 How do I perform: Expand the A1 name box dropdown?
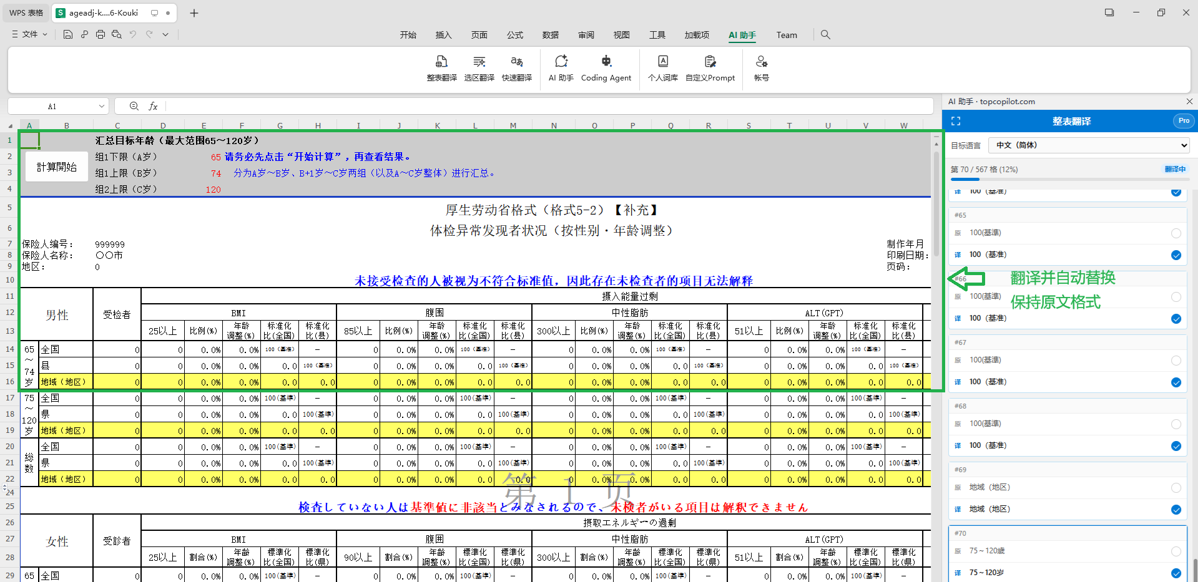102,106
